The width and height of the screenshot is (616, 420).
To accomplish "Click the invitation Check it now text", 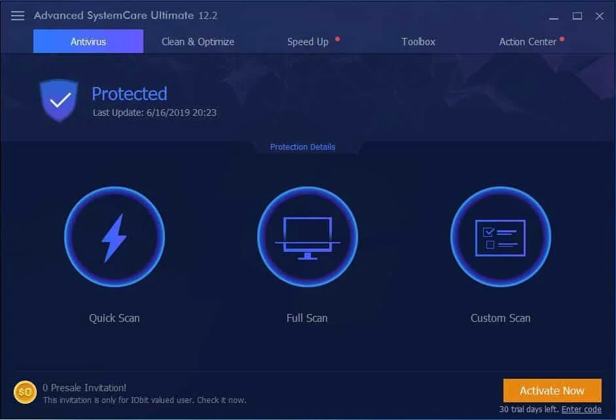I will [x=221, y=400].
